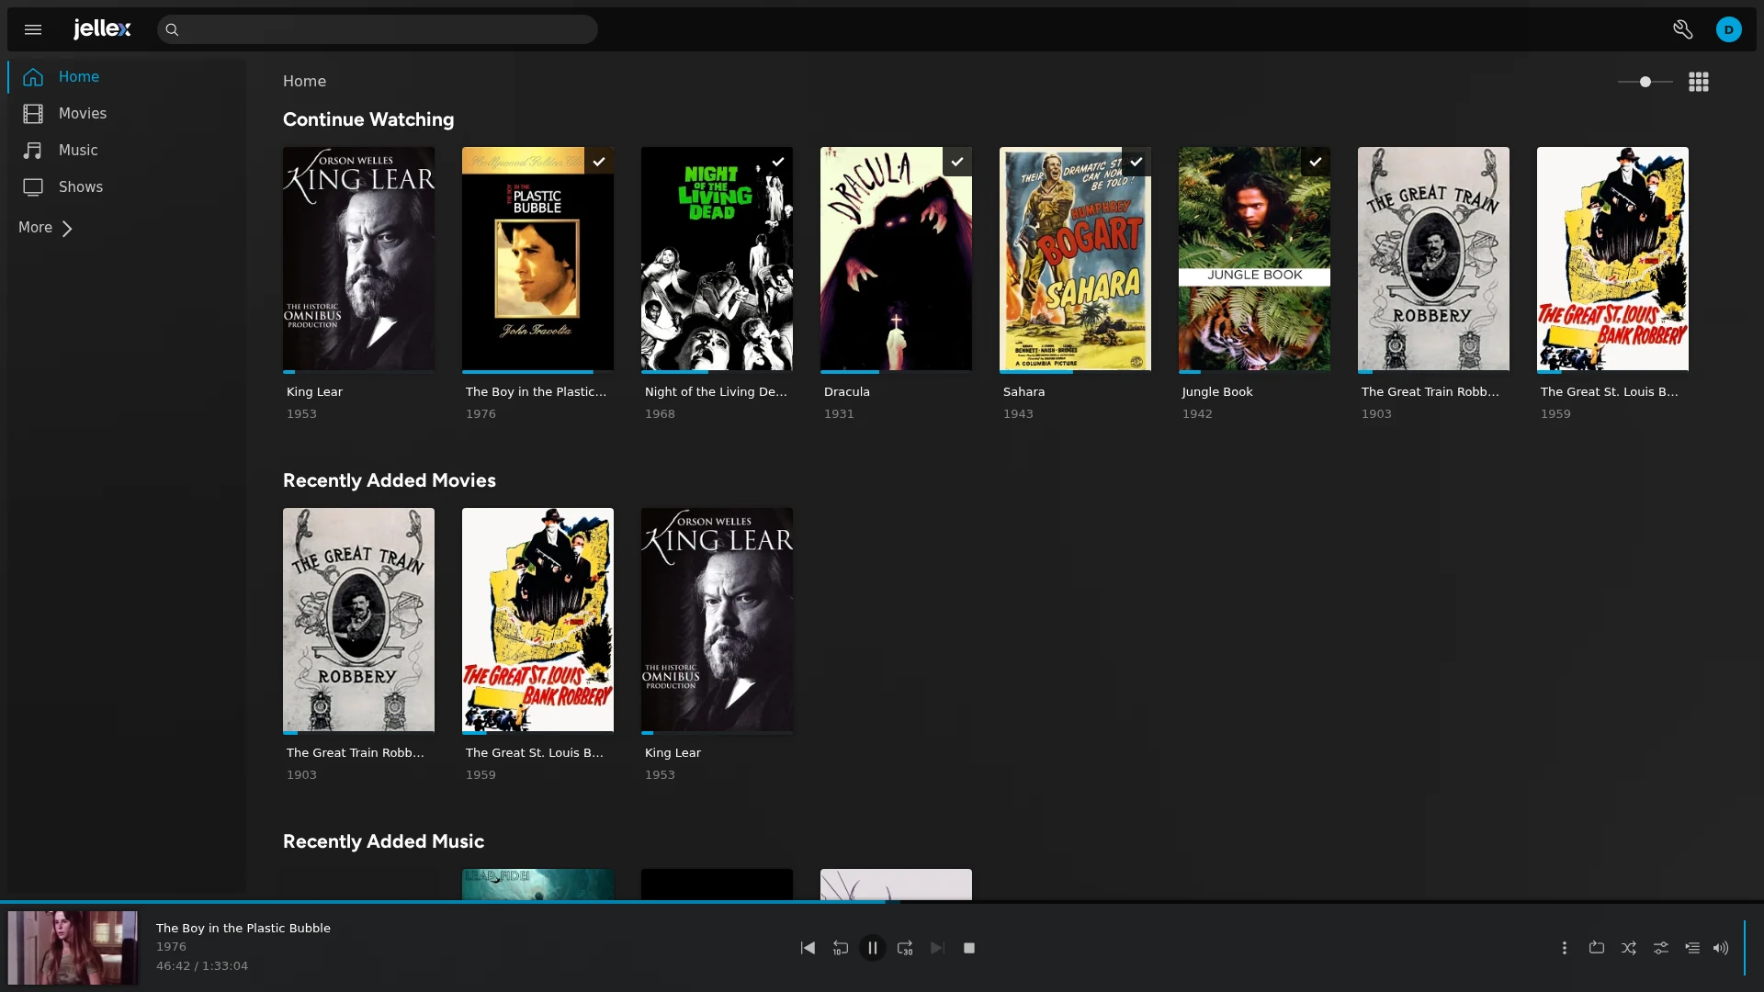Open player more options menu
The width and height of the screenshot is (1764, 992).
point(1565,948)
